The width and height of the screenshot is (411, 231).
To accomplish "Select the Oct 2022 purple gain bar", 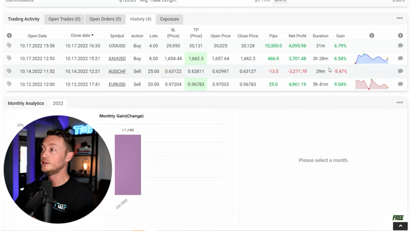I will (x=128, y=164).
